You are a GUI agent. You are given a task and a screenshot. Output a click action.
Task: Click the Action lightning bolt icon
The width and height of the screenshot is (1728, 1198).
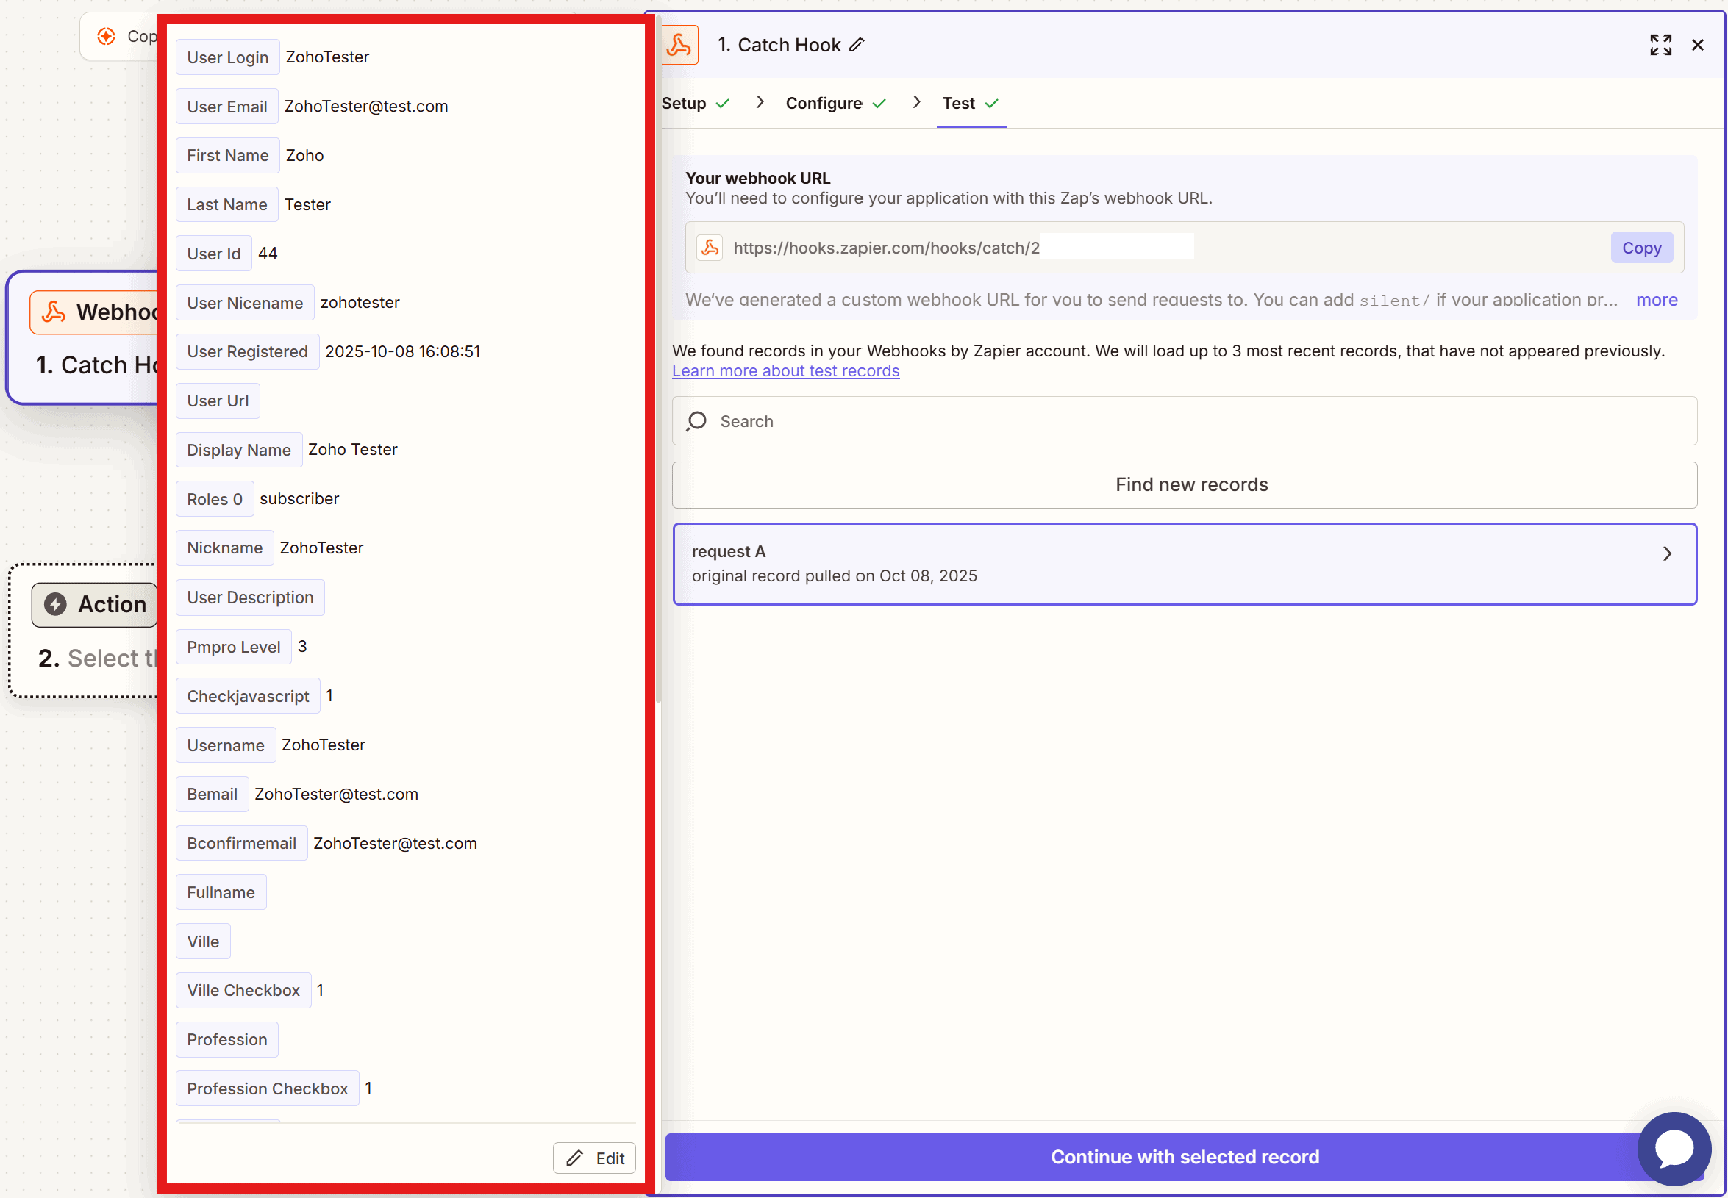click(56, 604)
